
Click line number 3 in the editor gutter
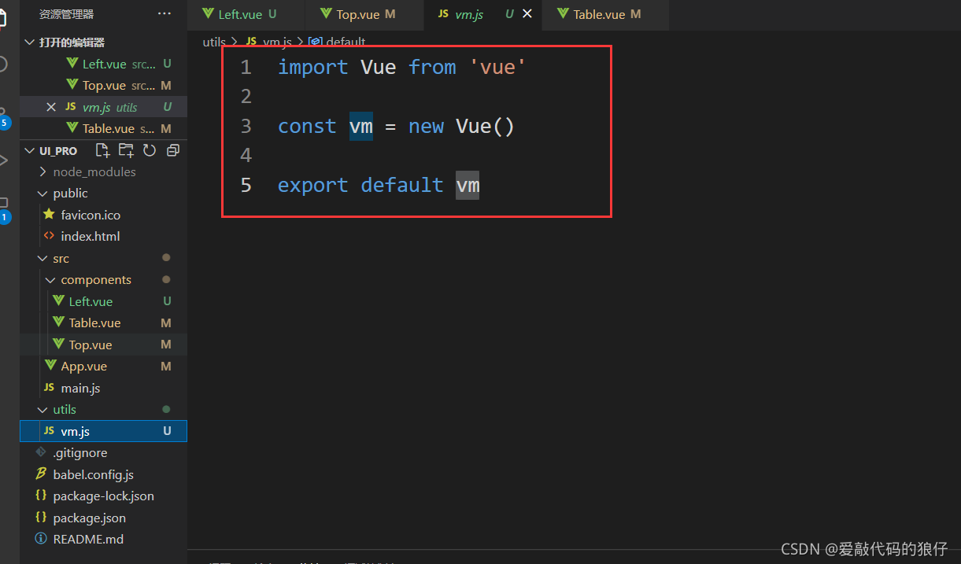(246, 127)
